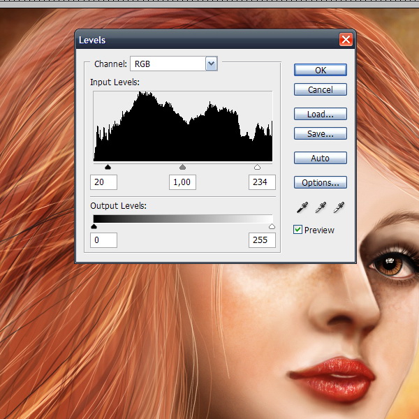Click the white input highlight slider handle
This screenshot has height=419, width=419.
tap(257, 167)
